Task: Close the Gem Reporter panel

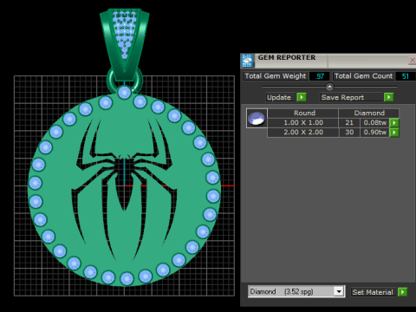Action: 412,60
